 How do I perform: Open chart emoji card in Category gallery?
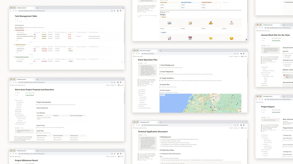[x=169, y=38]
